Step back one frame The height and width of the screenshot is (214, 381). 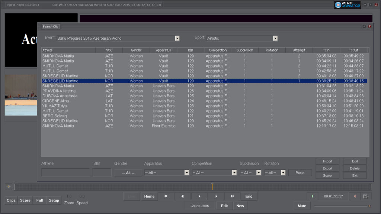(183, 196)
